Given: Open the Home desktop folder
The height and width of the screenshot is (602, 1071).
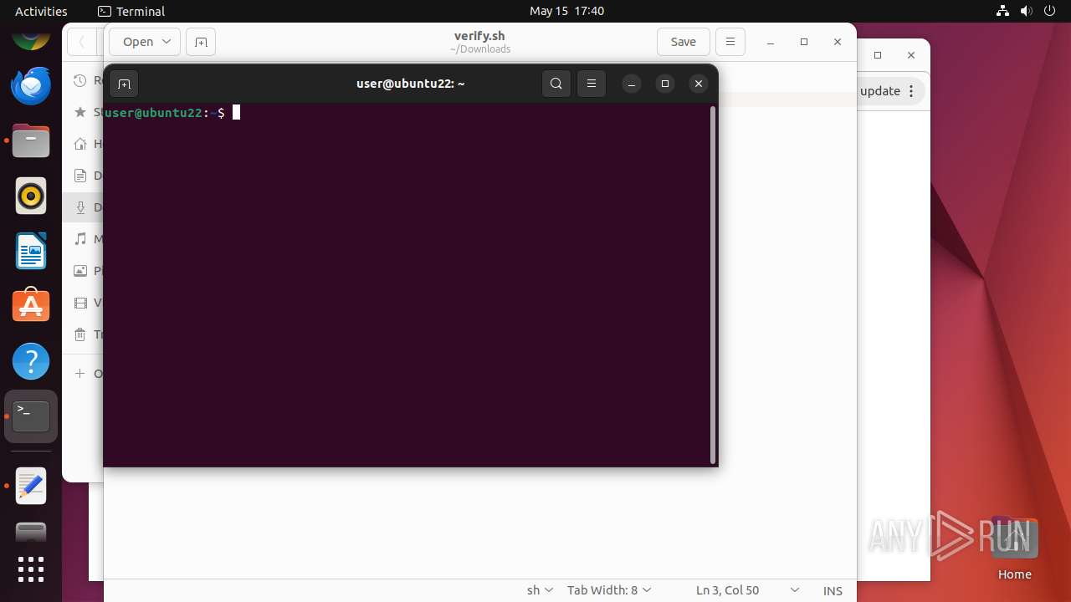Looking at the screenshot, I should coord(1014,548).
